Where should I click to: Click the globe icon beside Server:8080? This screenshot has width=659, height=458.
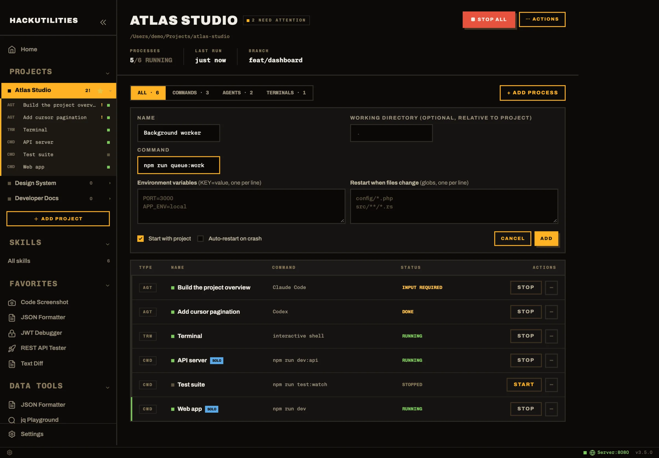point(592,453)
